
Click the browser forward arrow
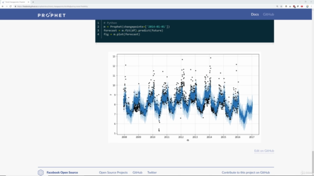[6, 6]
